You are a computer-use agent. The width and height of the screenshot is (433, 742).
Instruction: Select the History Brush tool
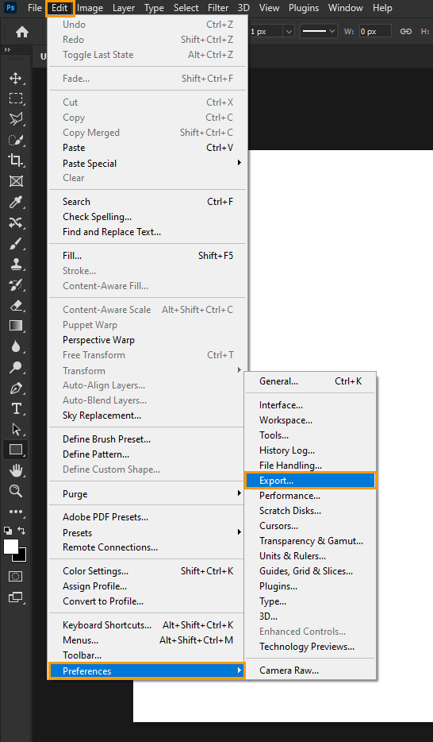pos(16,285)
